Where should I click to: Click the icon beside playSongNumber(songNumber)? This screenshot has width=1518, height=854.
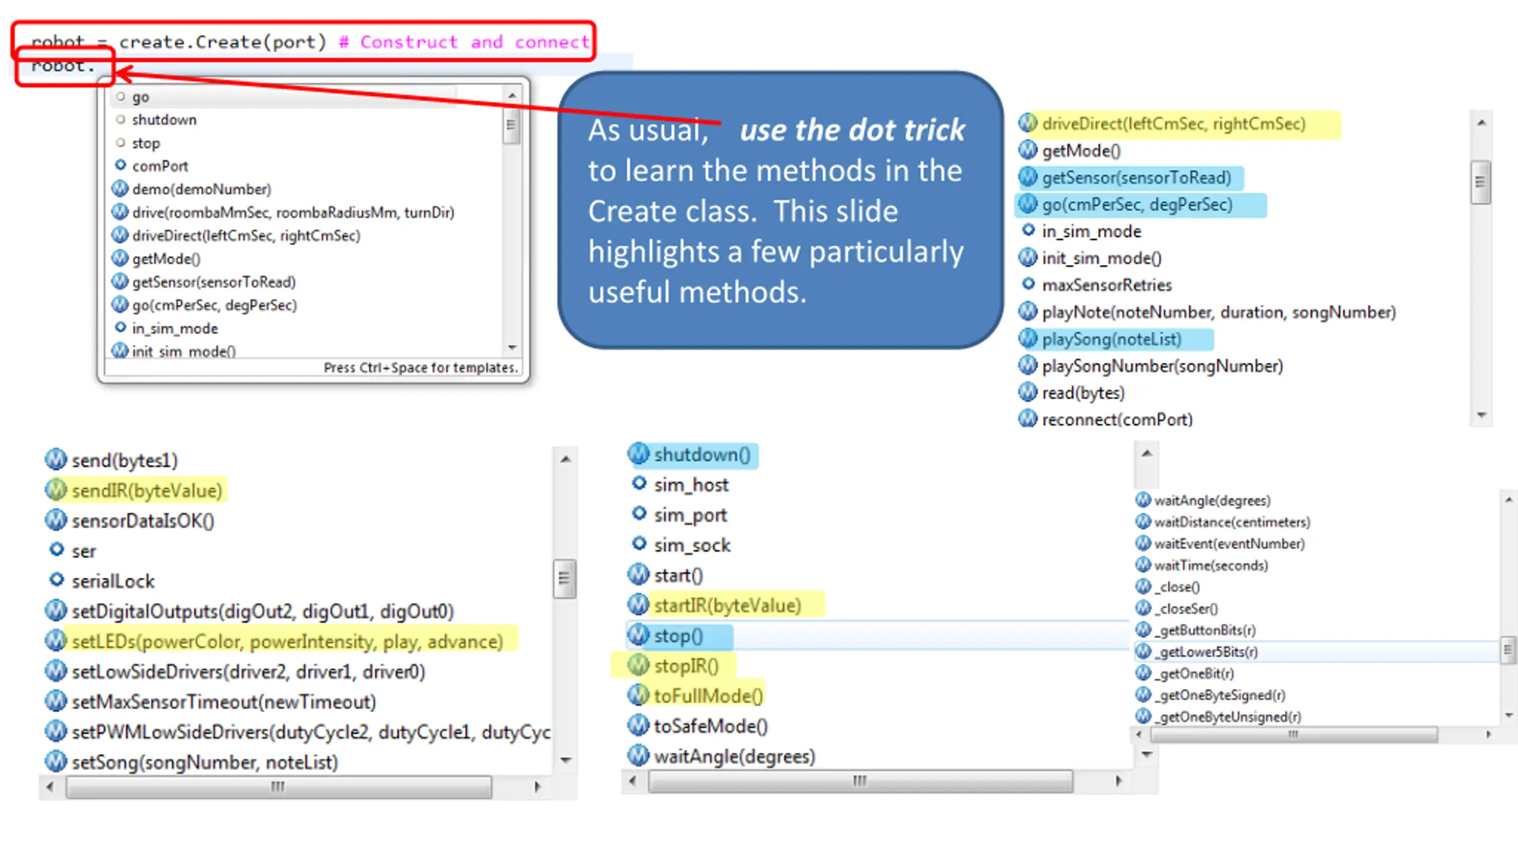(x=1028, y=365)
